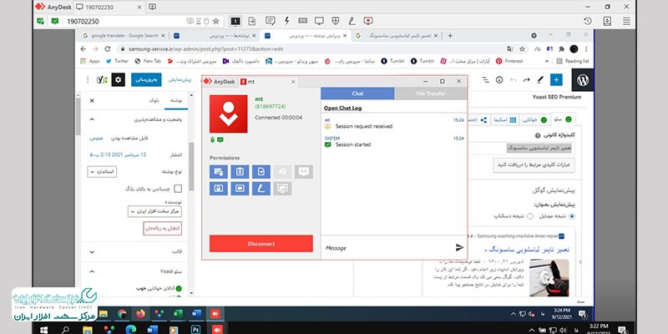Screen dimensions: 668x334
Task: Switch to google translate Chrome tab
Action: 124,36
